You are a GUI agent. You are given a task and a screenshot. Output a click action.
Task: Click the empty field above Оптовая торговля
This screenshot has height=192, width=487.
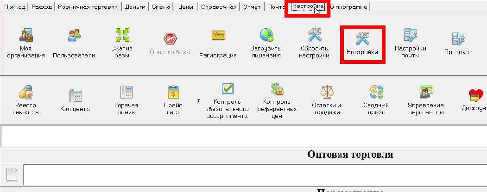pos(244,136)
